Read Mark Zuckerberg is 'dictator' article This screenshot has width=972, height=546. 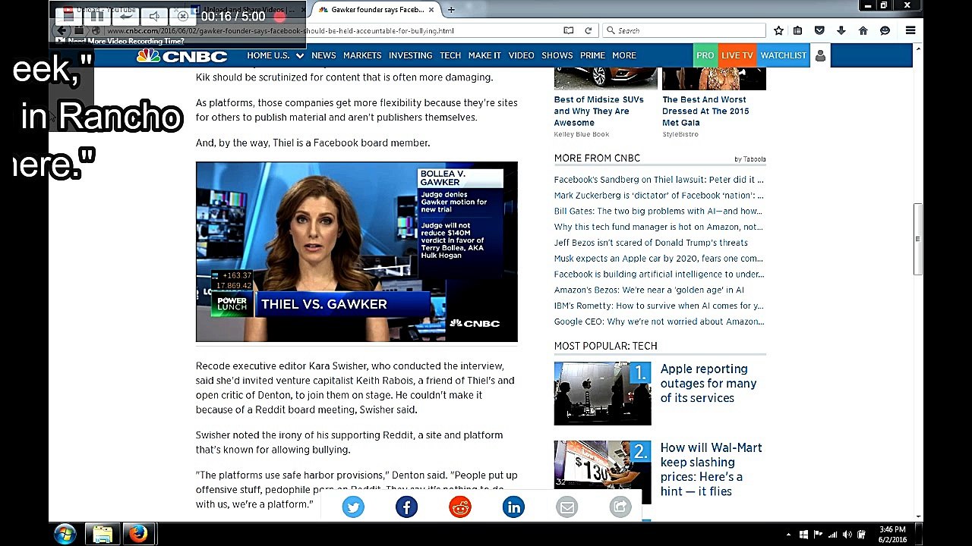tap(658, 196)
